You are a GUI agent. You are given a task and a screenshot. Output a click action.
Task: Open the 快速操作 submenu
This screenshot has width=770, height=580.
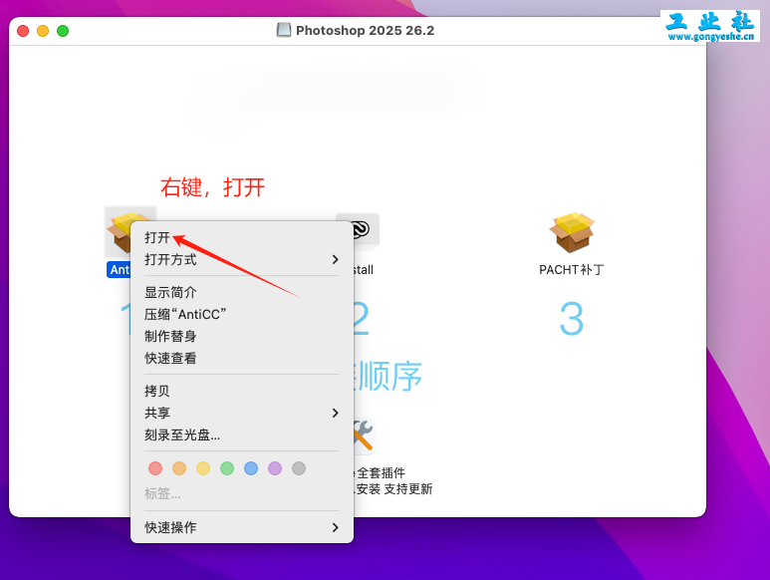[x=242, y=527]
